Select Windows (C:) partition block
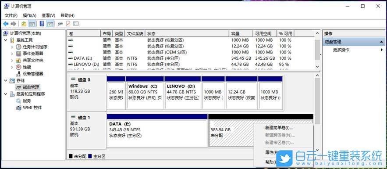Viewport: 387px width, 169px height. pyautogui.click(x=145, y=93)
